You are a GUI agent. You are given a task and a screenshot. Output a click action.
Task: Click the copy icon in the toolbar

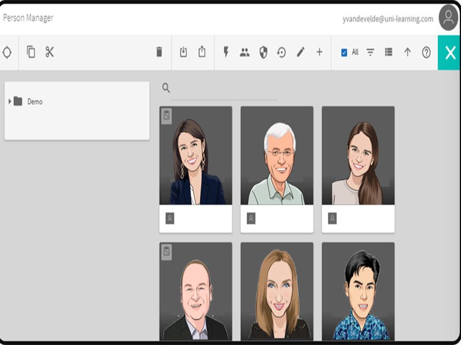point(31,52)
